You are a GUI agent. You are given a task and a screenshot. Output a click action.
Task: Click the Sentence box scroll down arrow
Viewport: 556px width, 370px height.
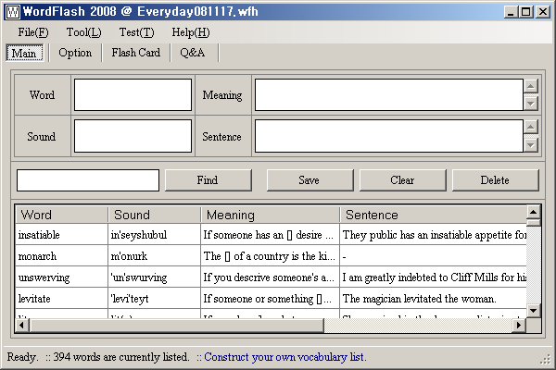point(531,144)
